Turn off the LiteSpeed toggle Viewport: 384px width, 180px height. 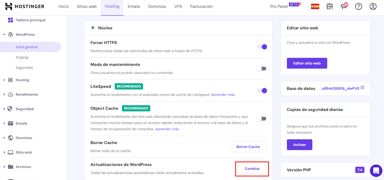[x=262, y=91]
